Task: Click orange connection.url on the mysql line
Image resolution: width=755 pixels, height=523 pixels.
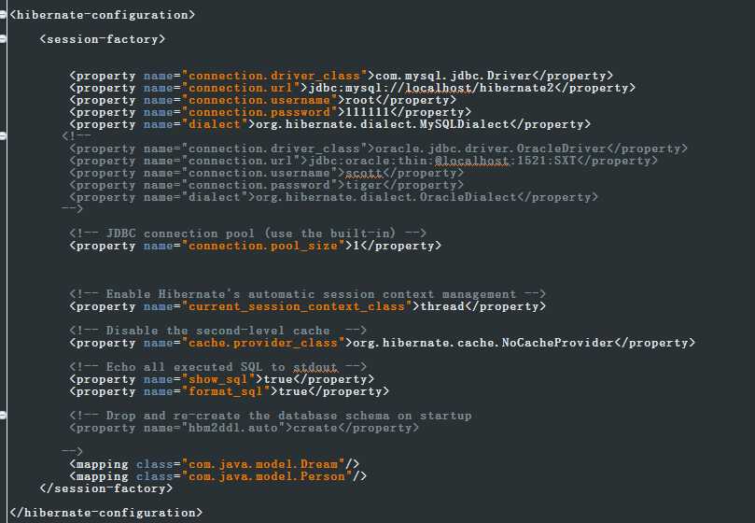Action: coord(240,88)
